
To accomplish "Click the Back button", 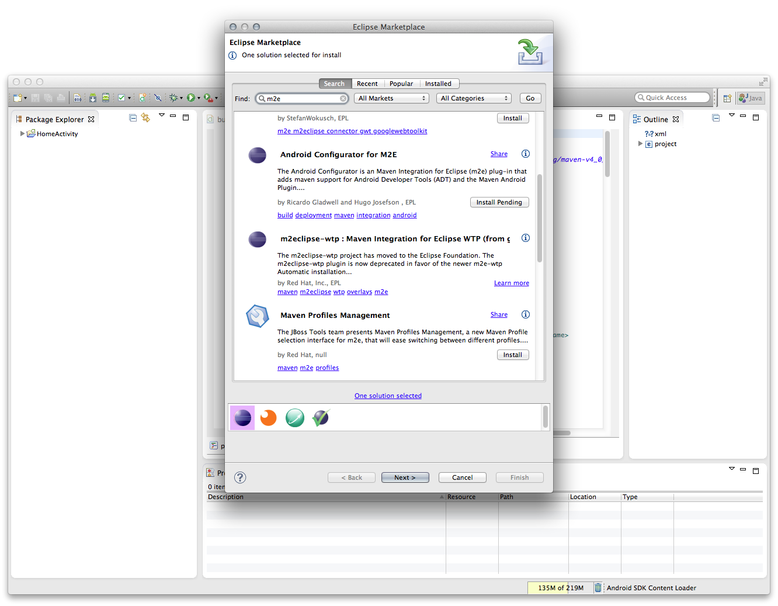I will [352, 477].
